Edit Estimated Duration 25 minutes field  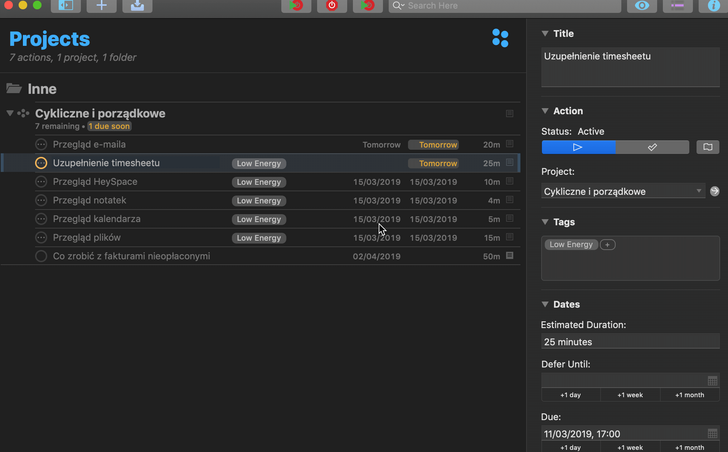click(x=630, y=342)
